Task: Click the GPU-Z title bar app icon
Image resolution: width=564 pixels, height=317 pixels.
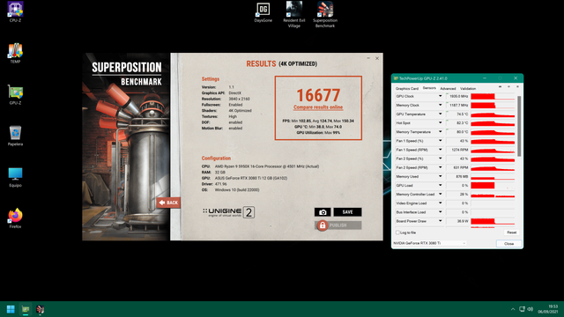Action: (396, 78)
